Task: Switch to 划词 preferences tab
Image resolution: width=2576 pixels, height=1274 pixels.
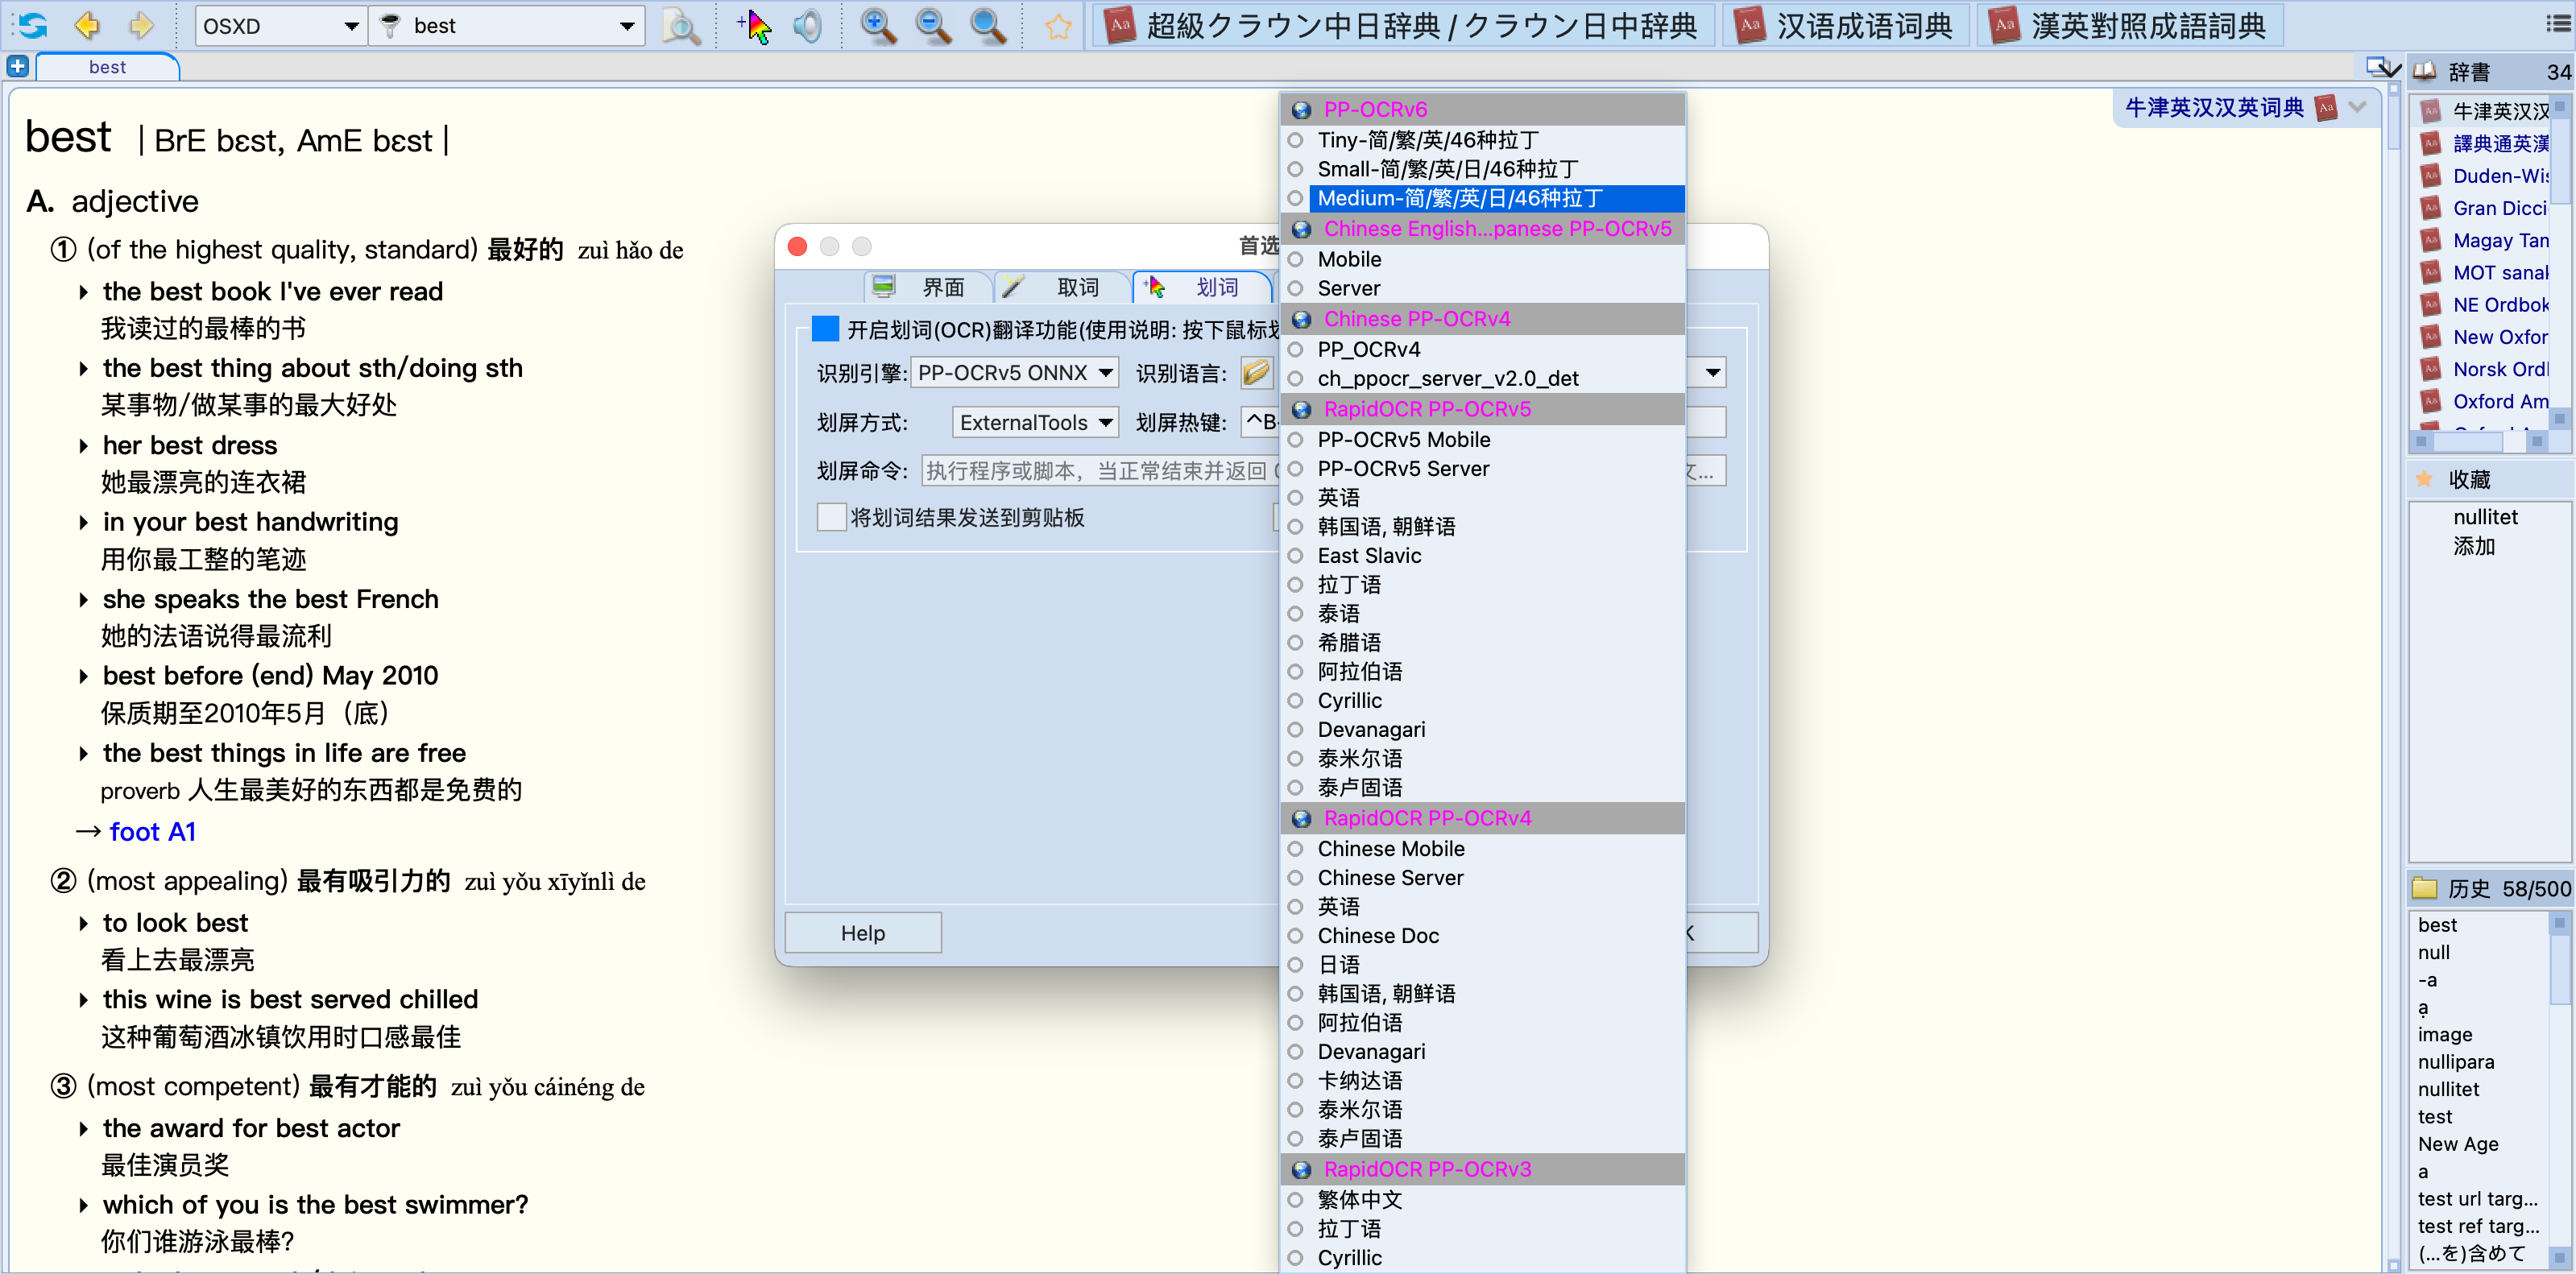Action: 1201,287
